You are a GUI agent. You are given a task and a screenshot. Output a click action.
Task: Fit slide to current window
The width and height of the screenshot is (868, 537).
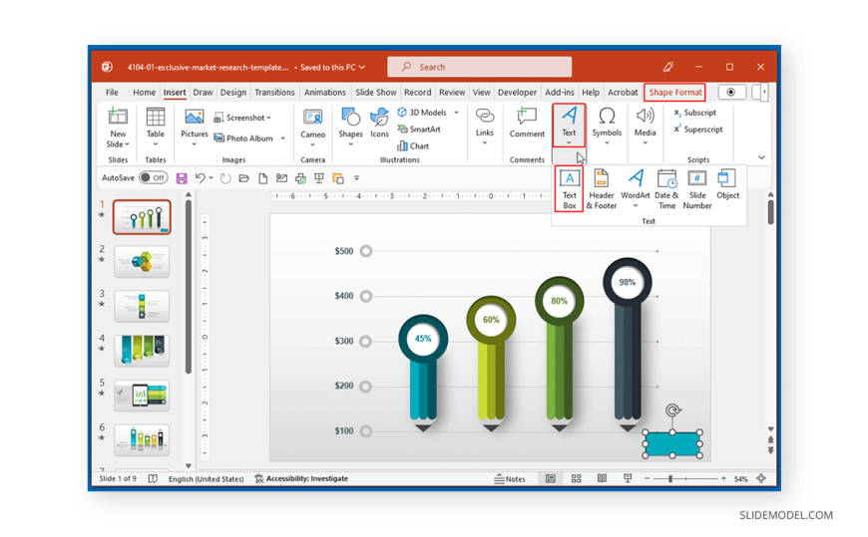tap(761, 478)
